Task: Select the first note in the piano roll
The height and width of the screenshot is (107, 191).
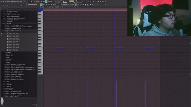Action: (62, 48)
